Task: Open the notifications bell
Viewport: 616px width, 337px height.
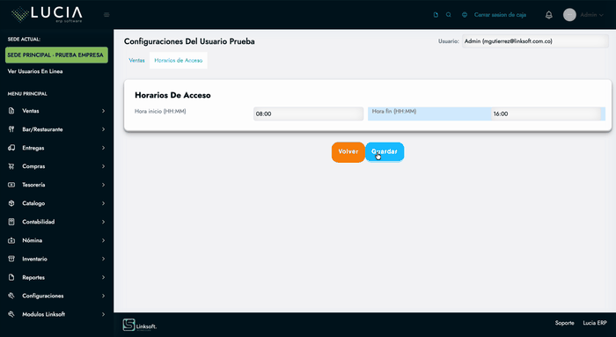Action: point(549,15)
